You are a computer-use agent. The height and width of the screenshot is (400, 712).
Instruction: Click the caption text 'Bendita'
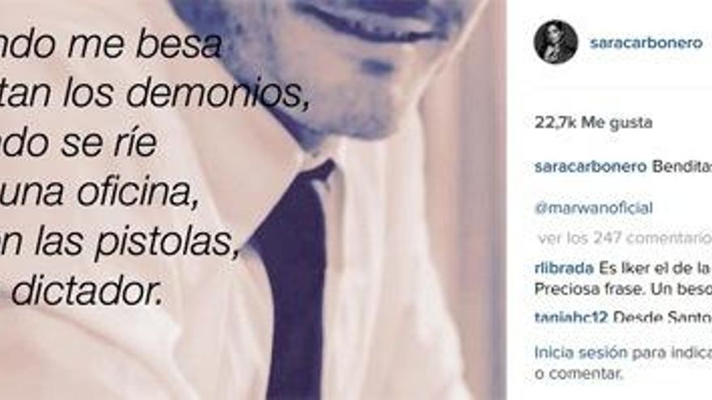[681, 166]
